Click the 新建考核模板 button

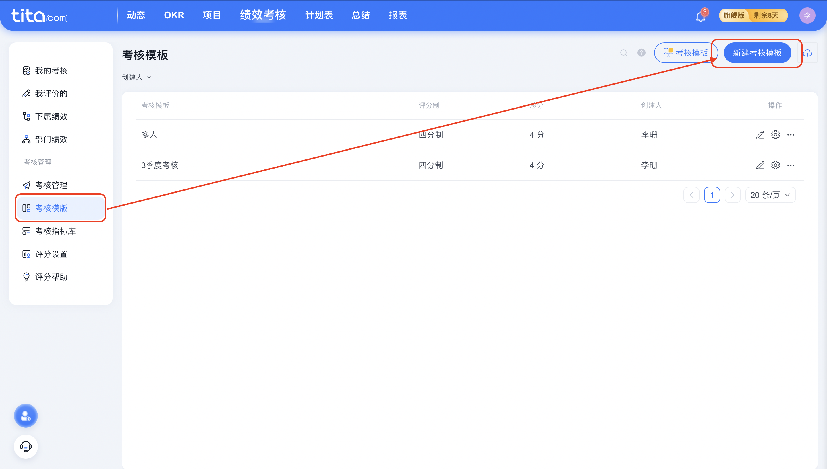pyautogui.click(x=757, y=53)
